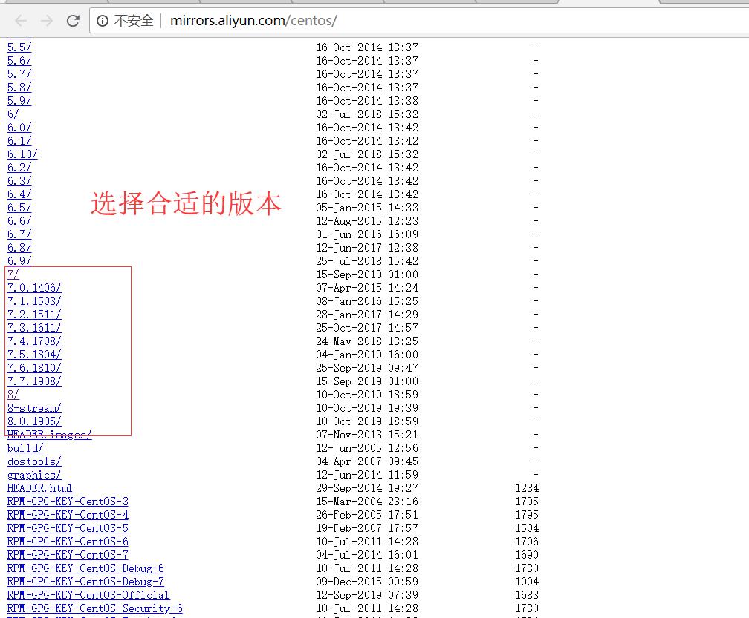Open the 6.10/ directory link

[x=22, y=154]
